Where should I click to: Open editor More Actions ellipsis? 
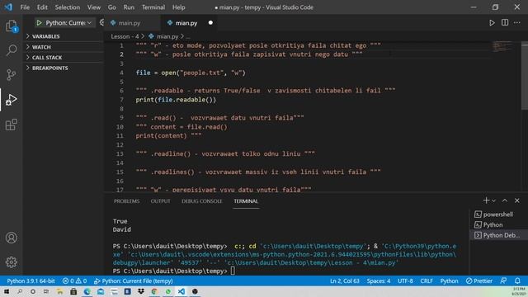[x=517, y=22]
